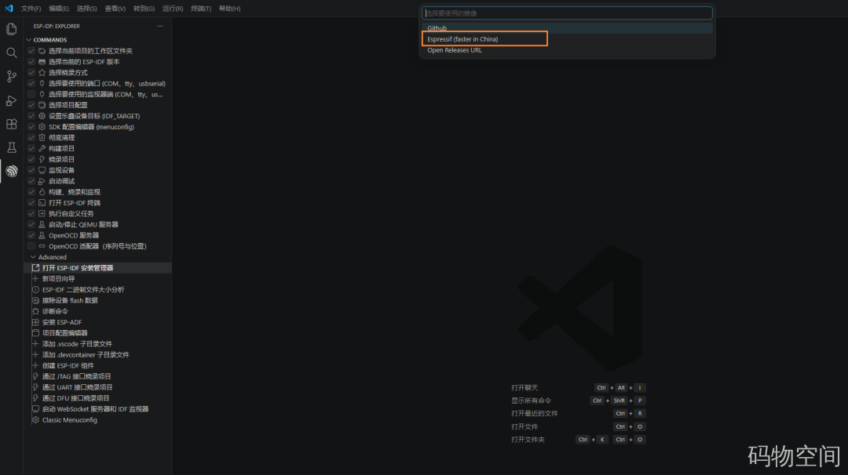Toggle checkbox for 选择当前的 ESP-IDF 版本

tap(31, 62)
